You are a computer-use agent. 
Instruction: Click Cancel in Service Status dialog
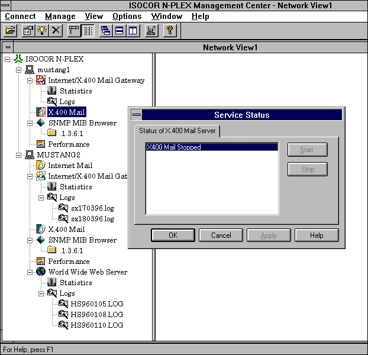pyautogui.click(x=221, y=235)
